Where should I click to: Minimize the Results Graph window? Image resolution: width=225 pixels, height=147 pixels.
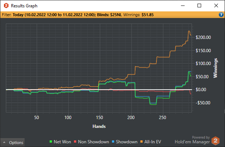tap(183, 6)
